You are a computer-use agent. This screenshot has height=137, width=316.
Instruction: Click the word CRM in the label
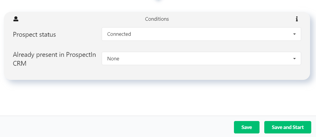[20, 63]
